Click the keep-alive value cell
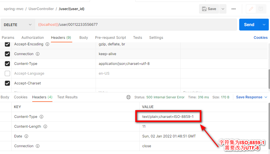Viewport: 270px width, 154px height. click(x=138, y=54)
